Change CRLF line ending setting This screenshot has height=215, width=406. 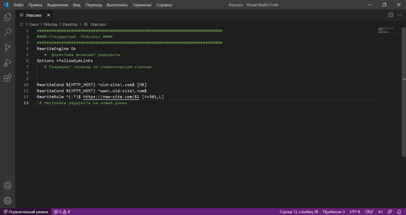(x=369, y=212)
